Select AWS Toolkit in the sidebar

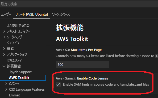tap(23, 78)
